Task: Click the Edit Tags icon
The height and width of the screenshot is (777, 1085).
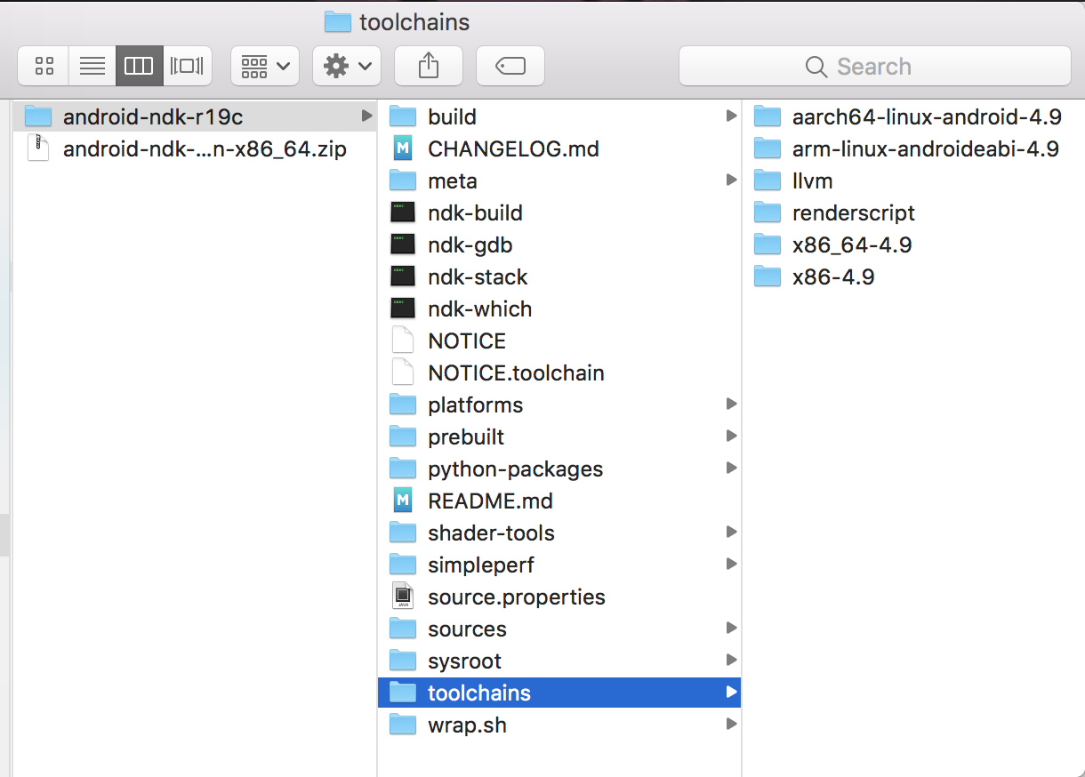Action: [510, 66]
